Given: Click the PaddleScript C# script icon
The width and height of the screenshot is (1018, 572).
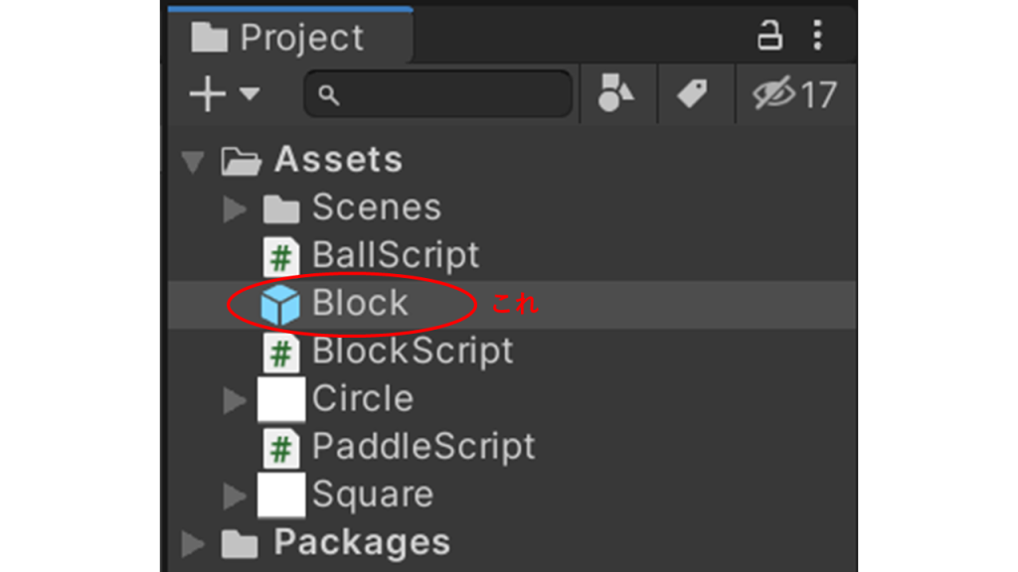Looking at the screenshot, I should 281,448.
